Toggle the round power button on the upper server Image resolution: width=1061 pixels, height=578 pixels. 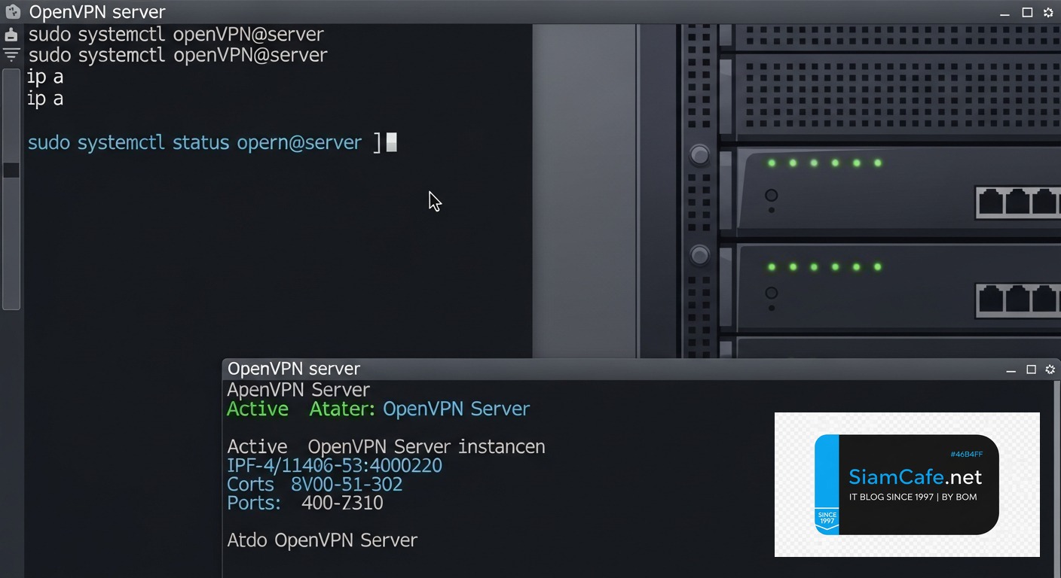click(771, 195)
